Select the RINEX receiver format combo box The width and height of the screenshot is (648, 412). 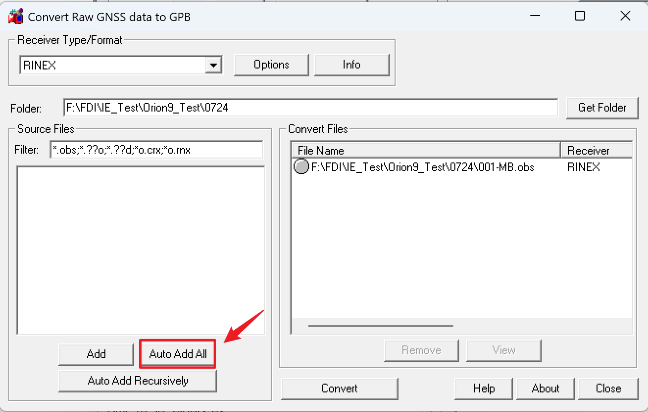121,65
